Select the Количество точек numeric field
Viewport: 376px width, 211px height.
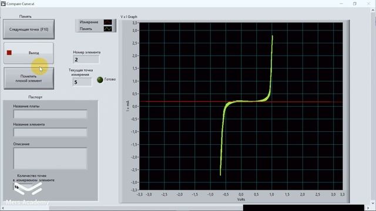pos(23,186)
